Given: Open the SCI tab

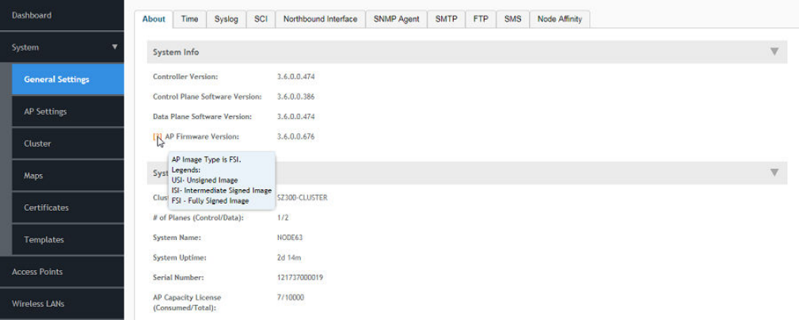Looking at the screenshot, I should 261,19.
